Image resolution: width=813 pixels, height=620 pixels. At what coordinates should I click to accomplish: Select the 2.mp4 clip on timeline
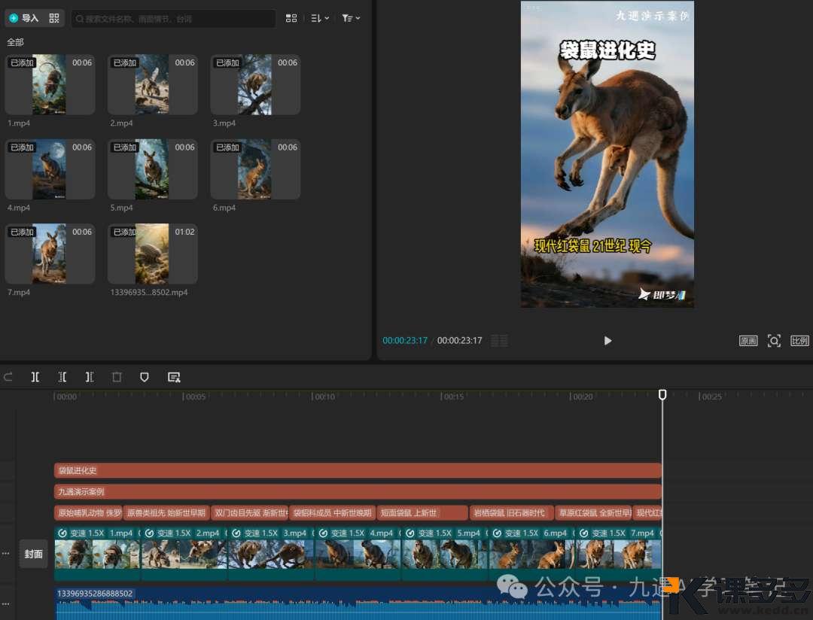[184, 554]
